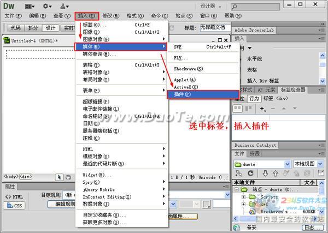The image size is (328, 233).
Task: Click the 编辑规则 button
Action: click(62, 204)
